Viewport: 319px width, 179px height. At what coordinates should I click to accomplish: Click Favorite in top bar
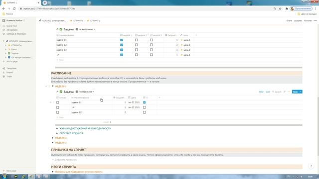click(308, 20)
